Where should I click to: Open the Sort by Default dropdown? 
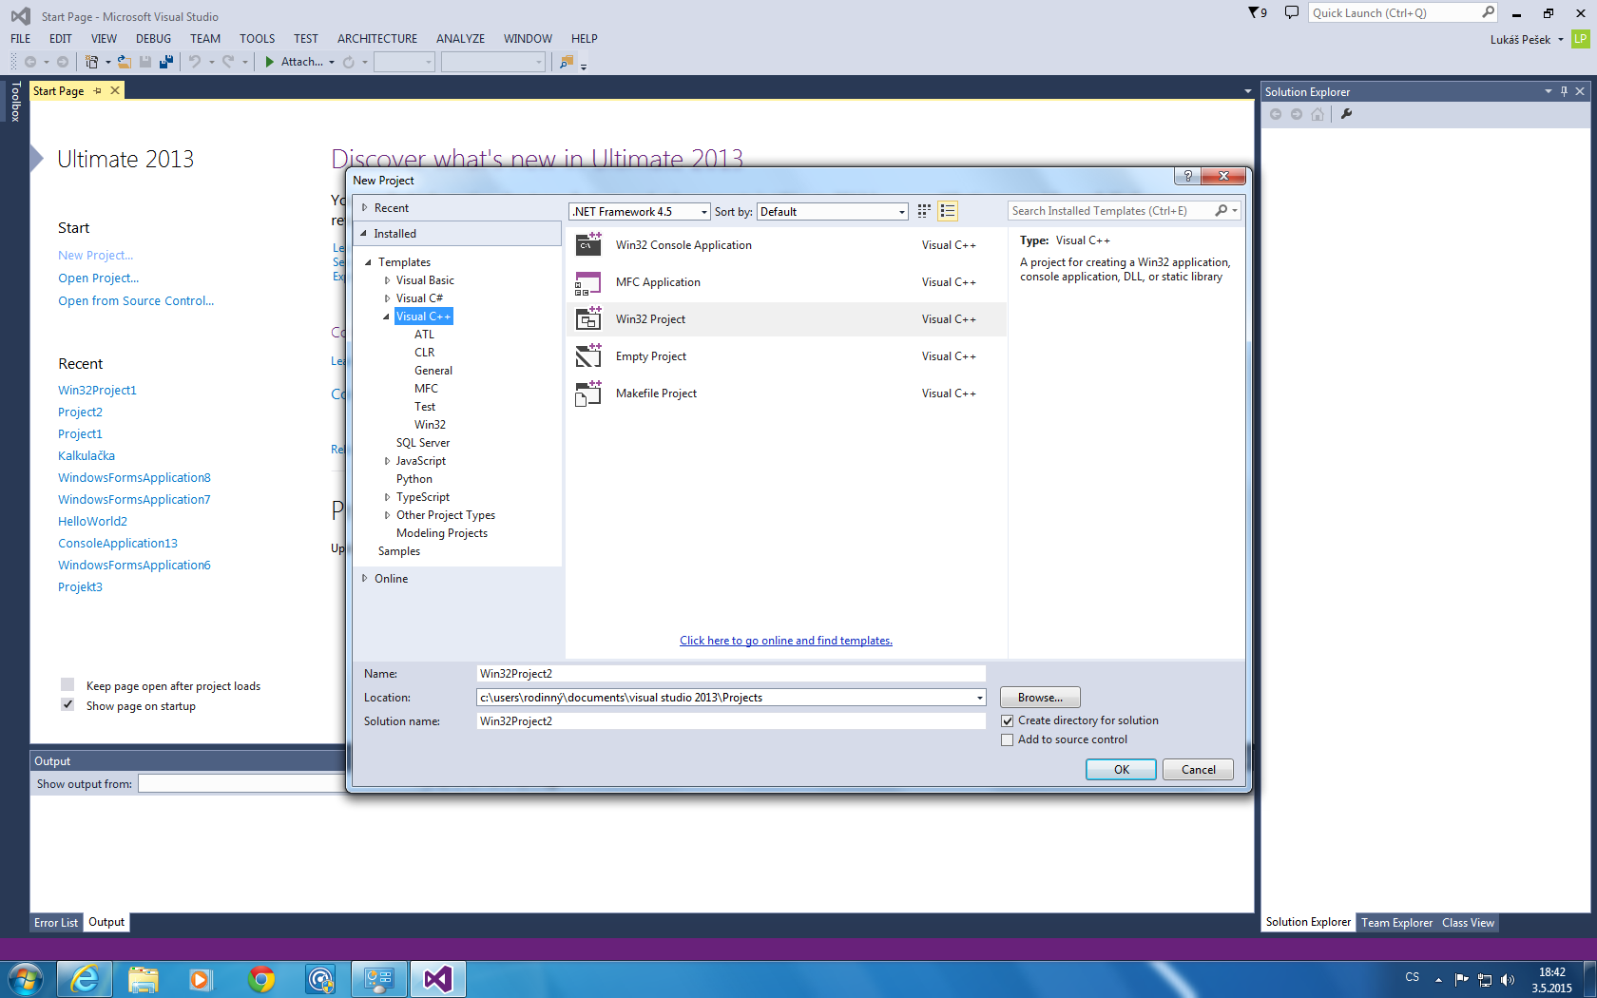833,212
